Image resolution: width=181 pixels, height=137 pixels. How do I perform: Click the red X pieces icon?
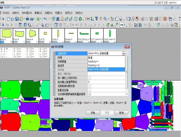click(x=137, y=19)
